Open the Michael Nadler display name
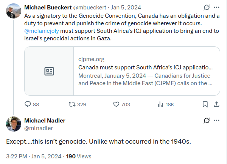The height and width of the screenshot is (164, 227). [45, 121]
